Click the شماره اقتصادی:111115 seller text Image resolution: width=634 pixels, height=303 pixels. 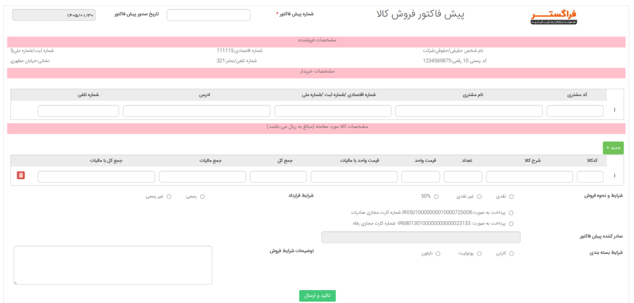pos(240,51)
